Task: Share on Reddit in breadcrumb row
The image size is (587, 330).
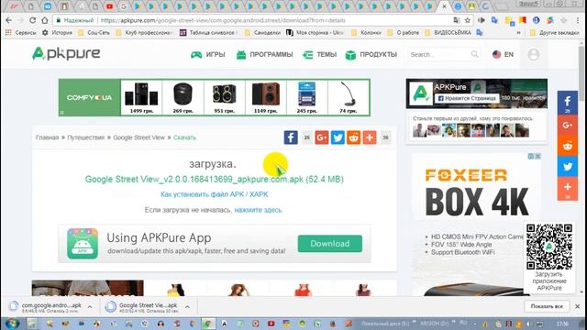Action: pyautogui.click(x=353, y=137)
